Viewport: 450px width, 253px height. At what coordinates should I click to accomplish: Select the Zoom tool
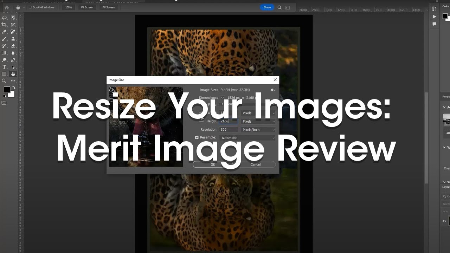(4, 81)
